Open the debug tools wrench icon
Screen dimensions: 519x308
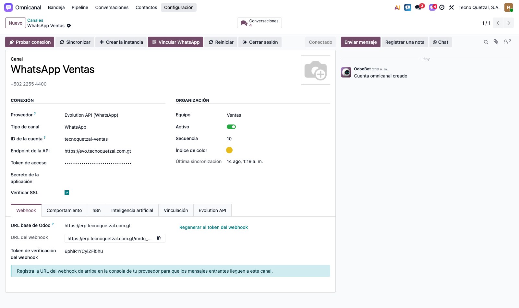click(x=452, y=7)
